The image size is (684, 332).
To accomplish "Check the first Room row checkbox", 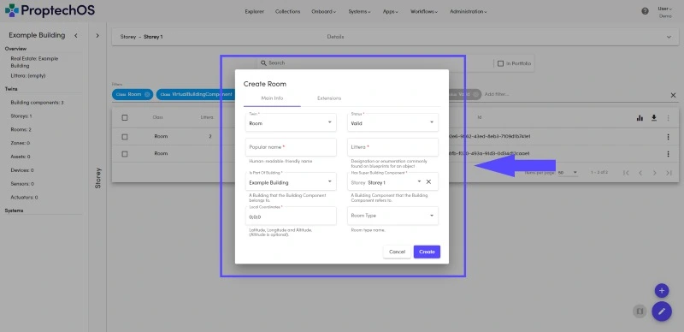I will pyautogui.click(x=125, y=137).
